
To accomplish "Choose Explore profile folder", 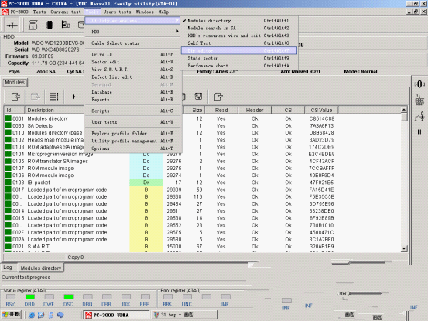I will pyautogui.click(x=132, y=133).
